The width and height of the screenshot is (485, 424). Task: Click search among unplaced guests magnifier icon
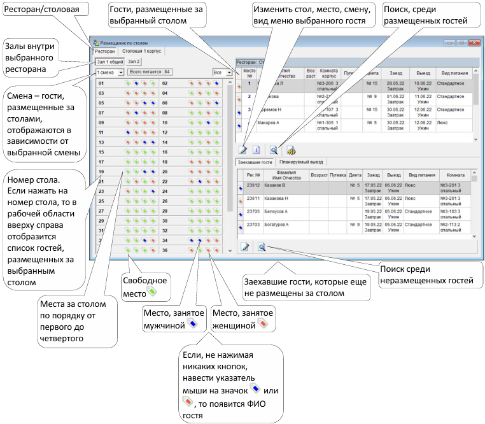point(262,247)
